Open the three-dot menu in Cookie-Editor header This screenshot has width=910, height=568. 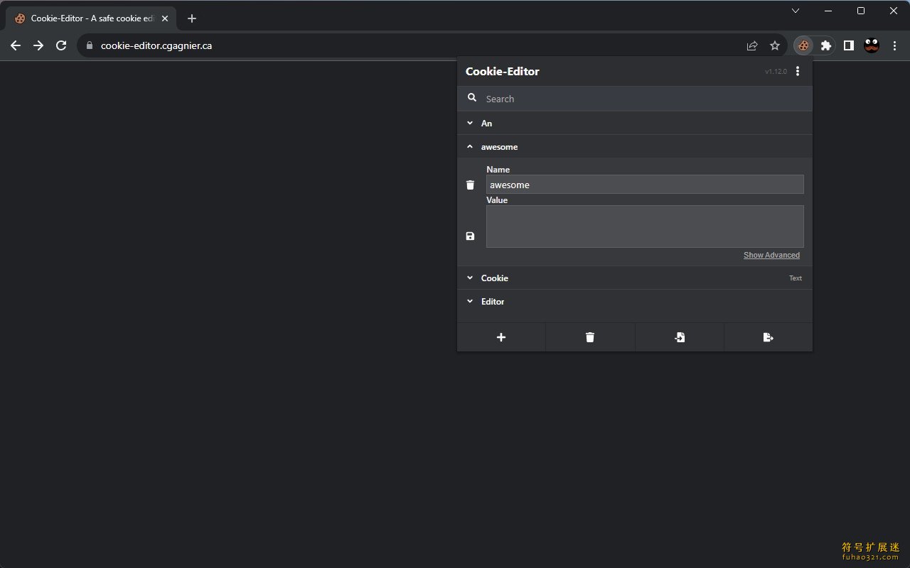(798, 71)
